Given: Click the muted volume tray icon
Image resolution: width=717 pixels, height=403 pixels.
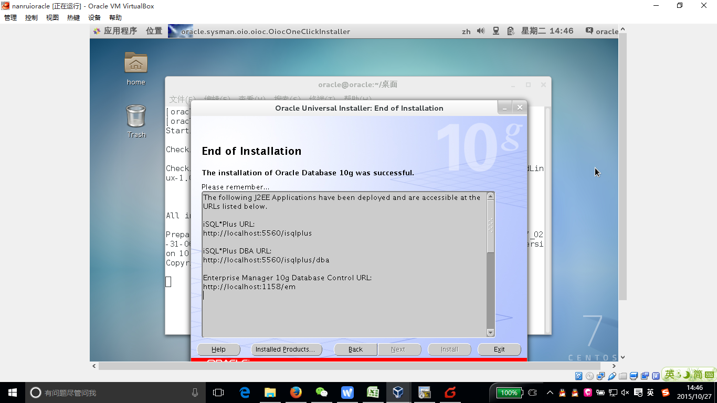Looking at the screenshot, I should pos(625,393).
